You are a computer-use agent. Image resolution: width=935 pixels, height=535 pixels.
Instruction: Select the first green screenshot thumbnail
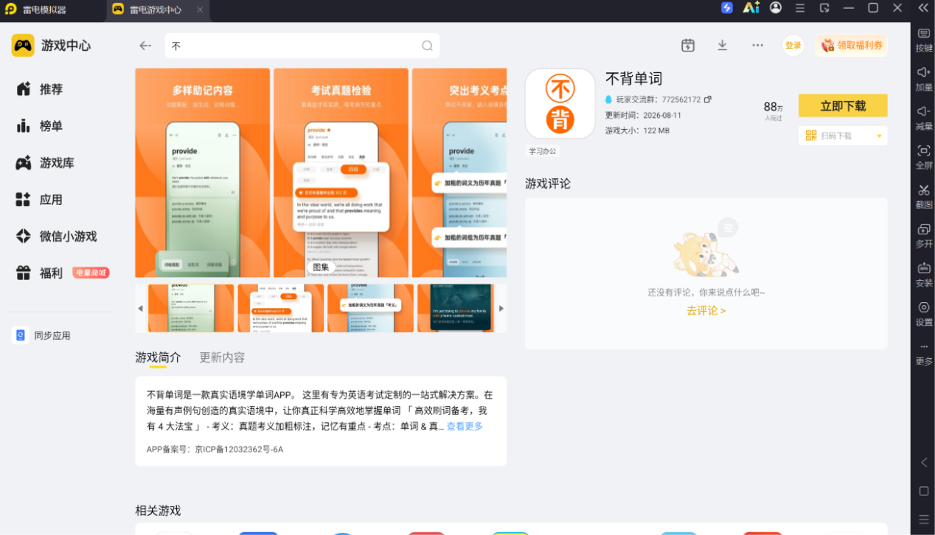191,308
